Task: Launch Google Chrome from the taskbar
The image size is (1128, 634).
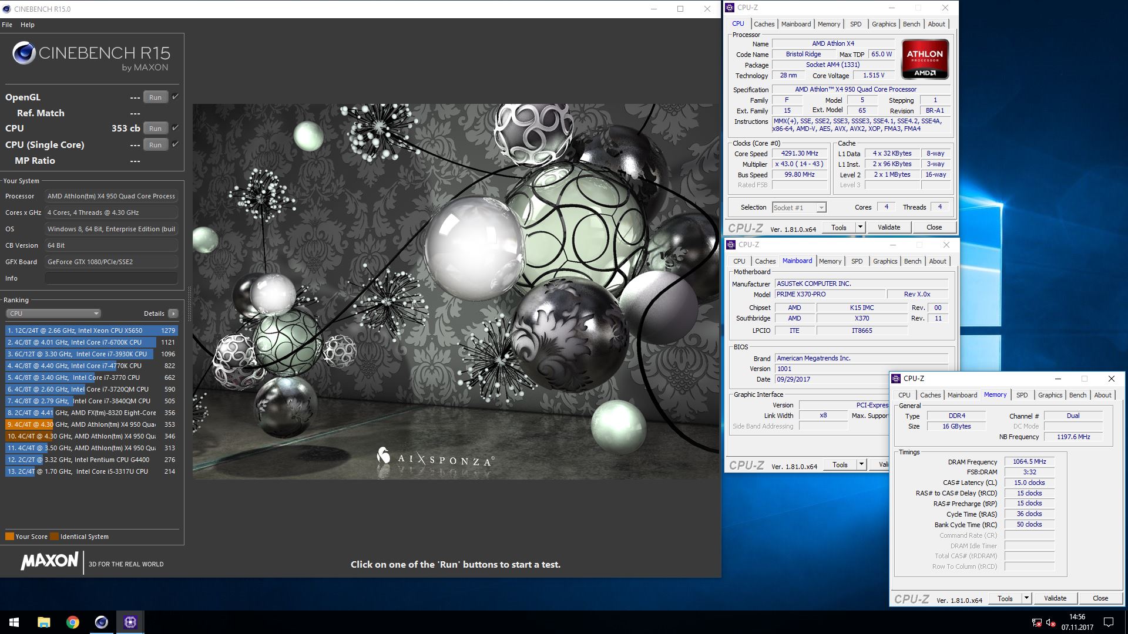Action: click(x=72, y=622)
